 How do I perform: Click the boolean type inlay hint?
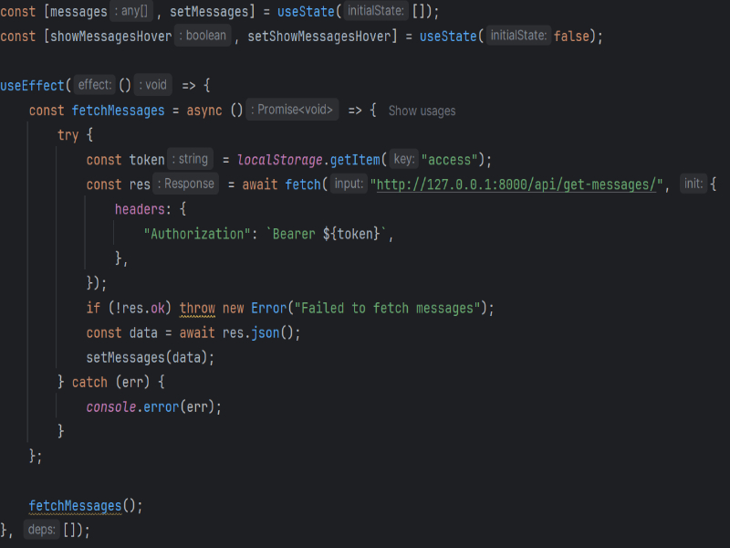204,37
